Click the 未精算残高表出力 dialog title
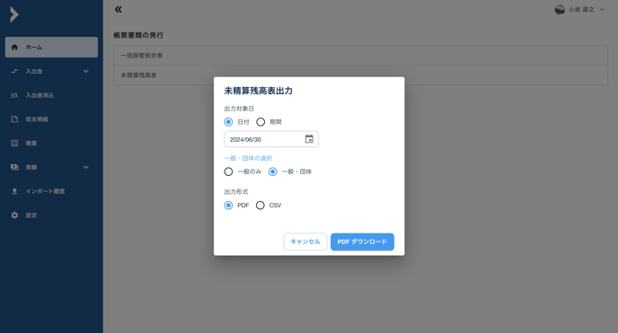 point(258,91)
